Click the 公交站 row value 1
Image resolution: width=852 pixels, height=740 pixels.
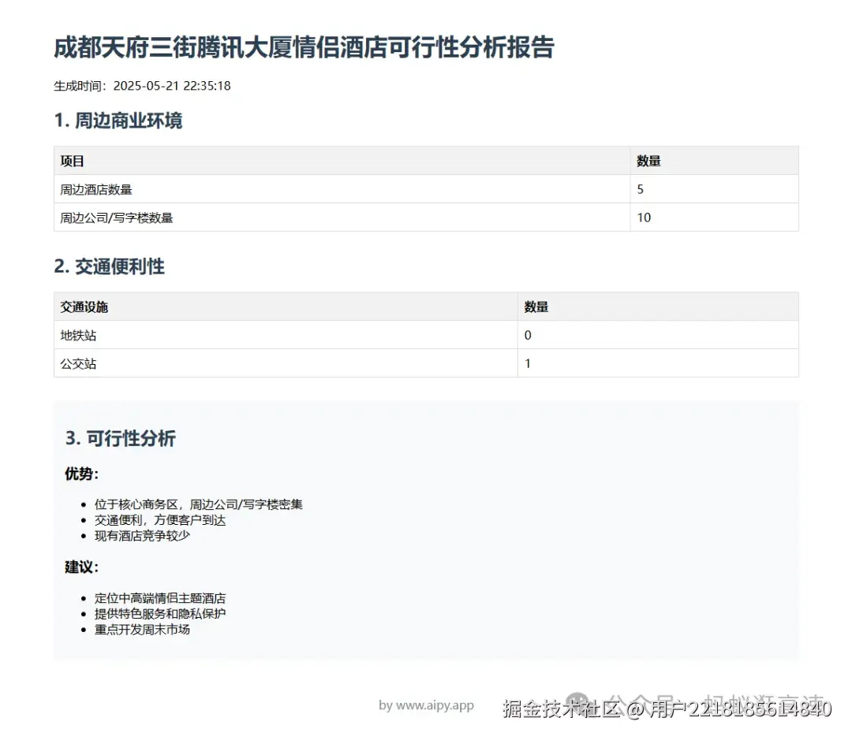(x=527, y=363)
